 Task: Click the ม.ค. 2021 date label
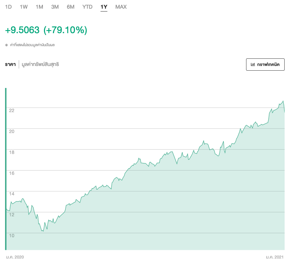coord(275,257)
